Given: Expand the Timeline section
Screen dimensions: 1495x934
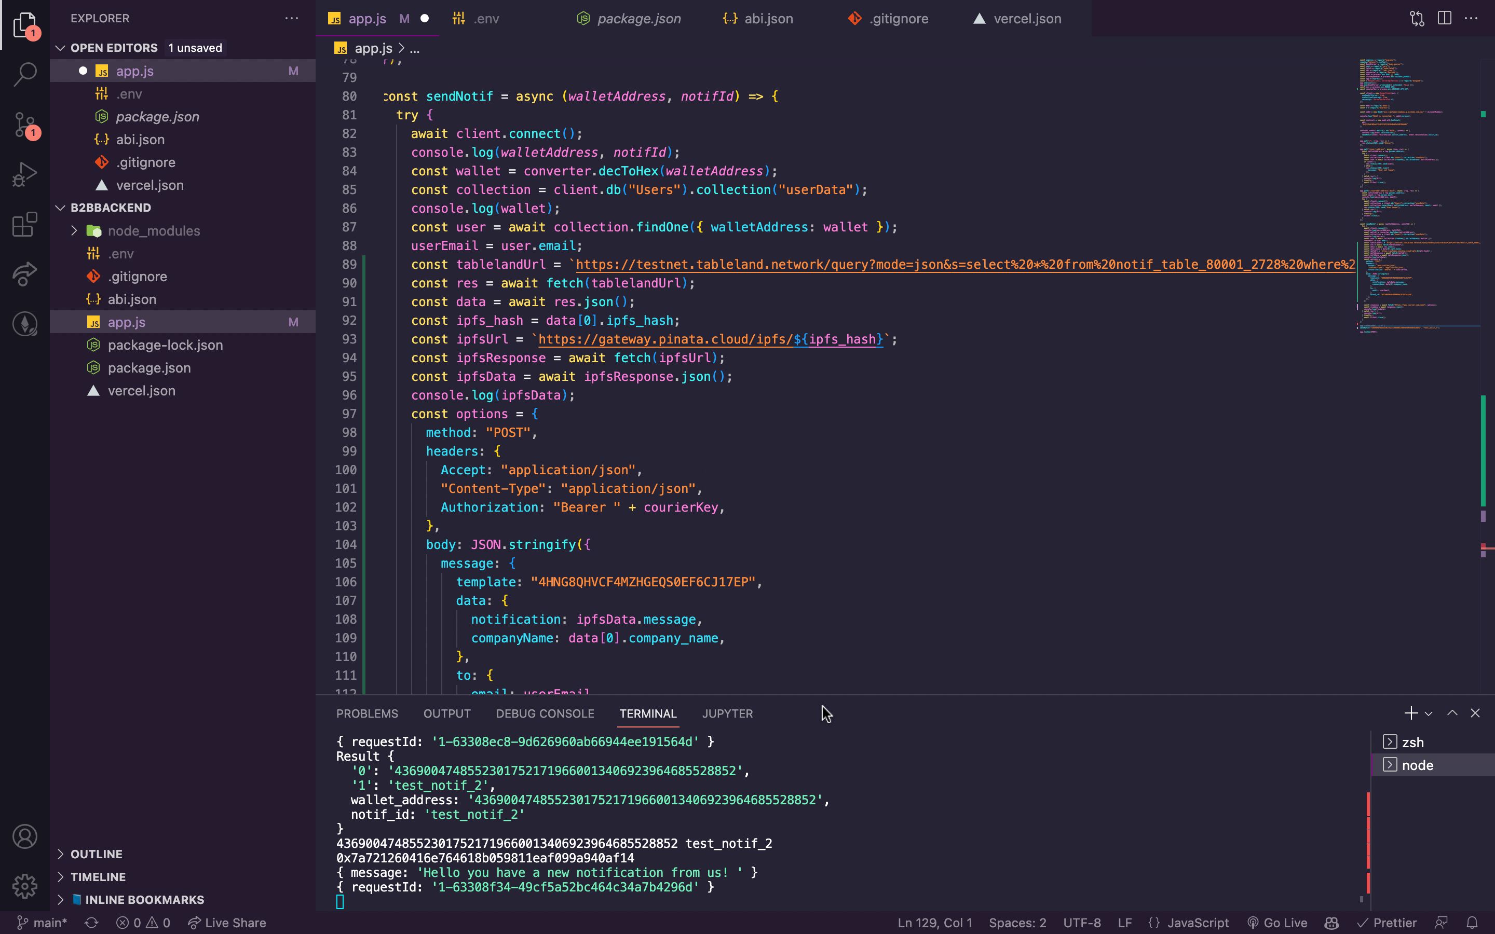Looking at the screenshot, I should click(61, 876).
